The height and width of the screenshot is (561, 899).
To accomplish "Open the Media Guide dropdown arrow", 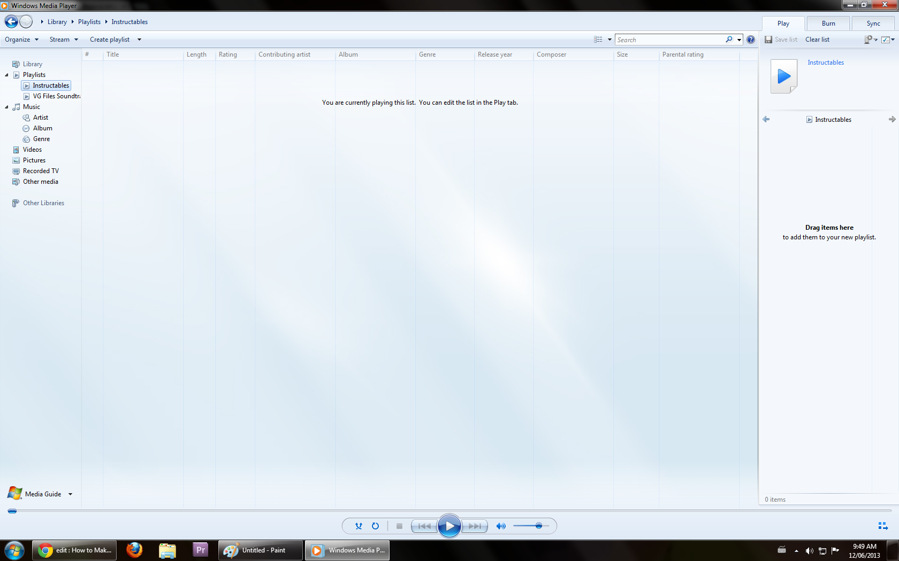I will coord(70,494).
